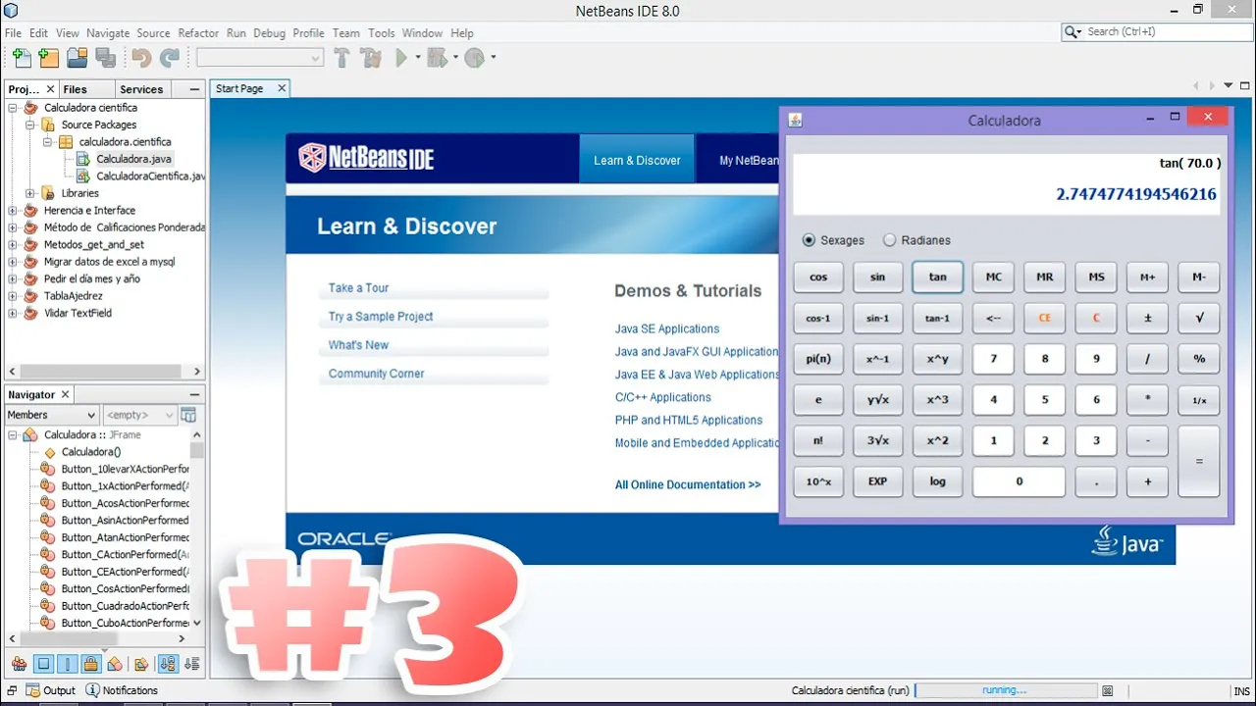Toggle the Sort by Name filter in Navigator

168,664
